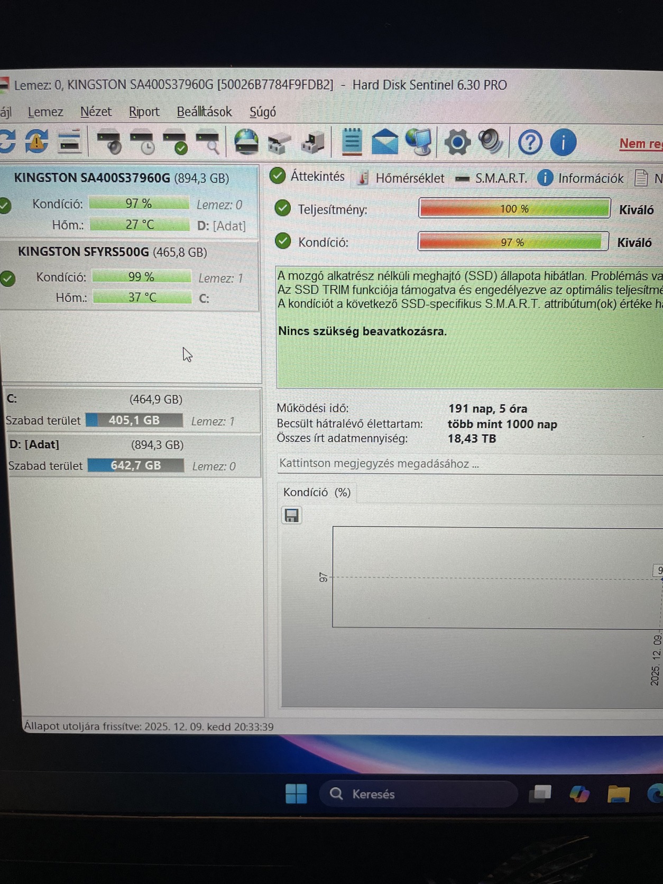Open the blue notepad report icon
This screenshot has height=884, width=663.
click(352, 142)
